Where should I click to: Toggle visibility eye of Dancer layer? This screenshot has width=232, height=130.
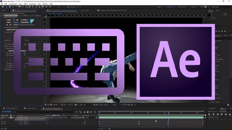click(1, 118)
